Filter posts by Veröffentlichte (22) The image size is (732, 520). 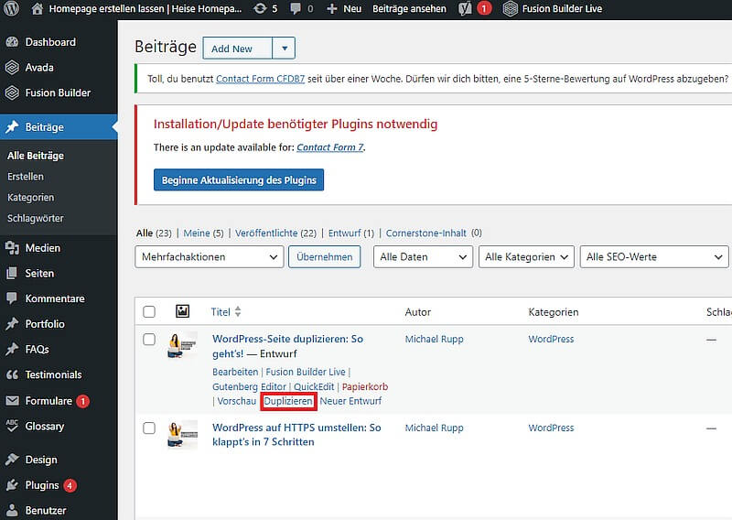(x=276, y=233)
